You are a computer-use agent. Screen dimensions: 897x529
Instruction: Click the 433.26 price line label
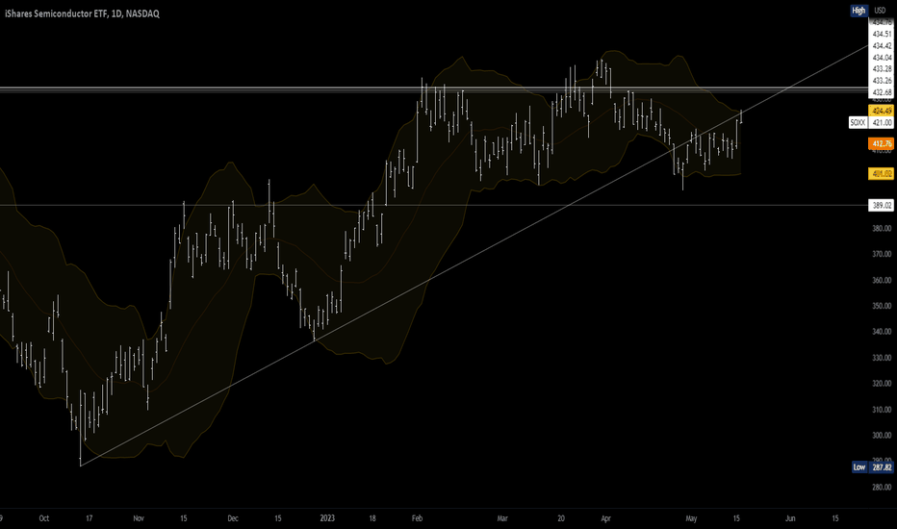pyautogui.click(x=882, y=81)
